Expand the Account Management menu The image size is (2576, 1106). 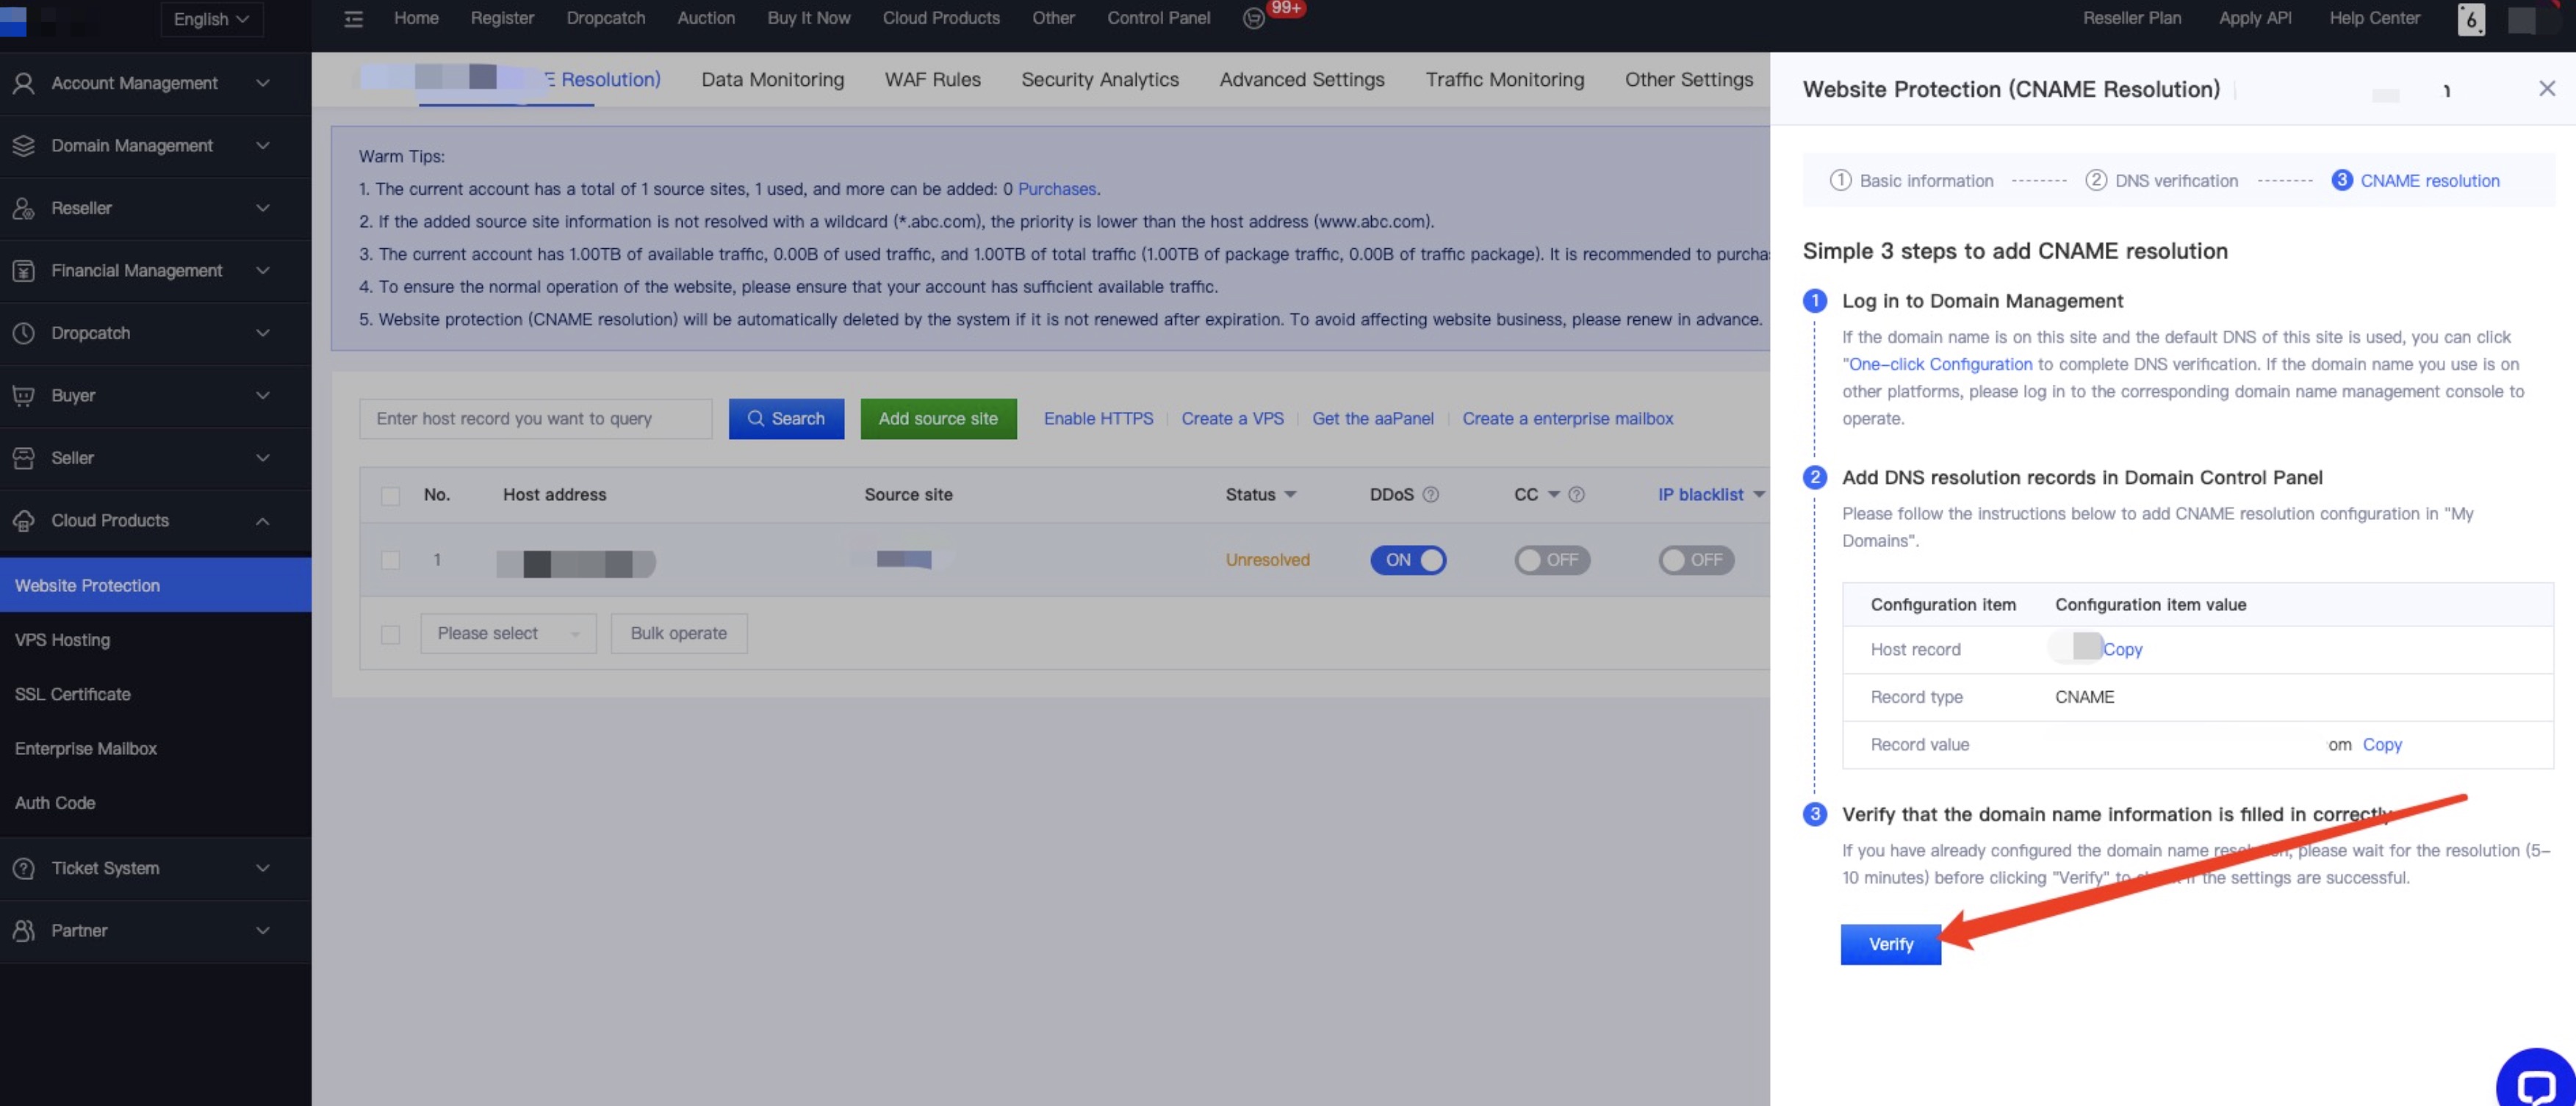262,83
